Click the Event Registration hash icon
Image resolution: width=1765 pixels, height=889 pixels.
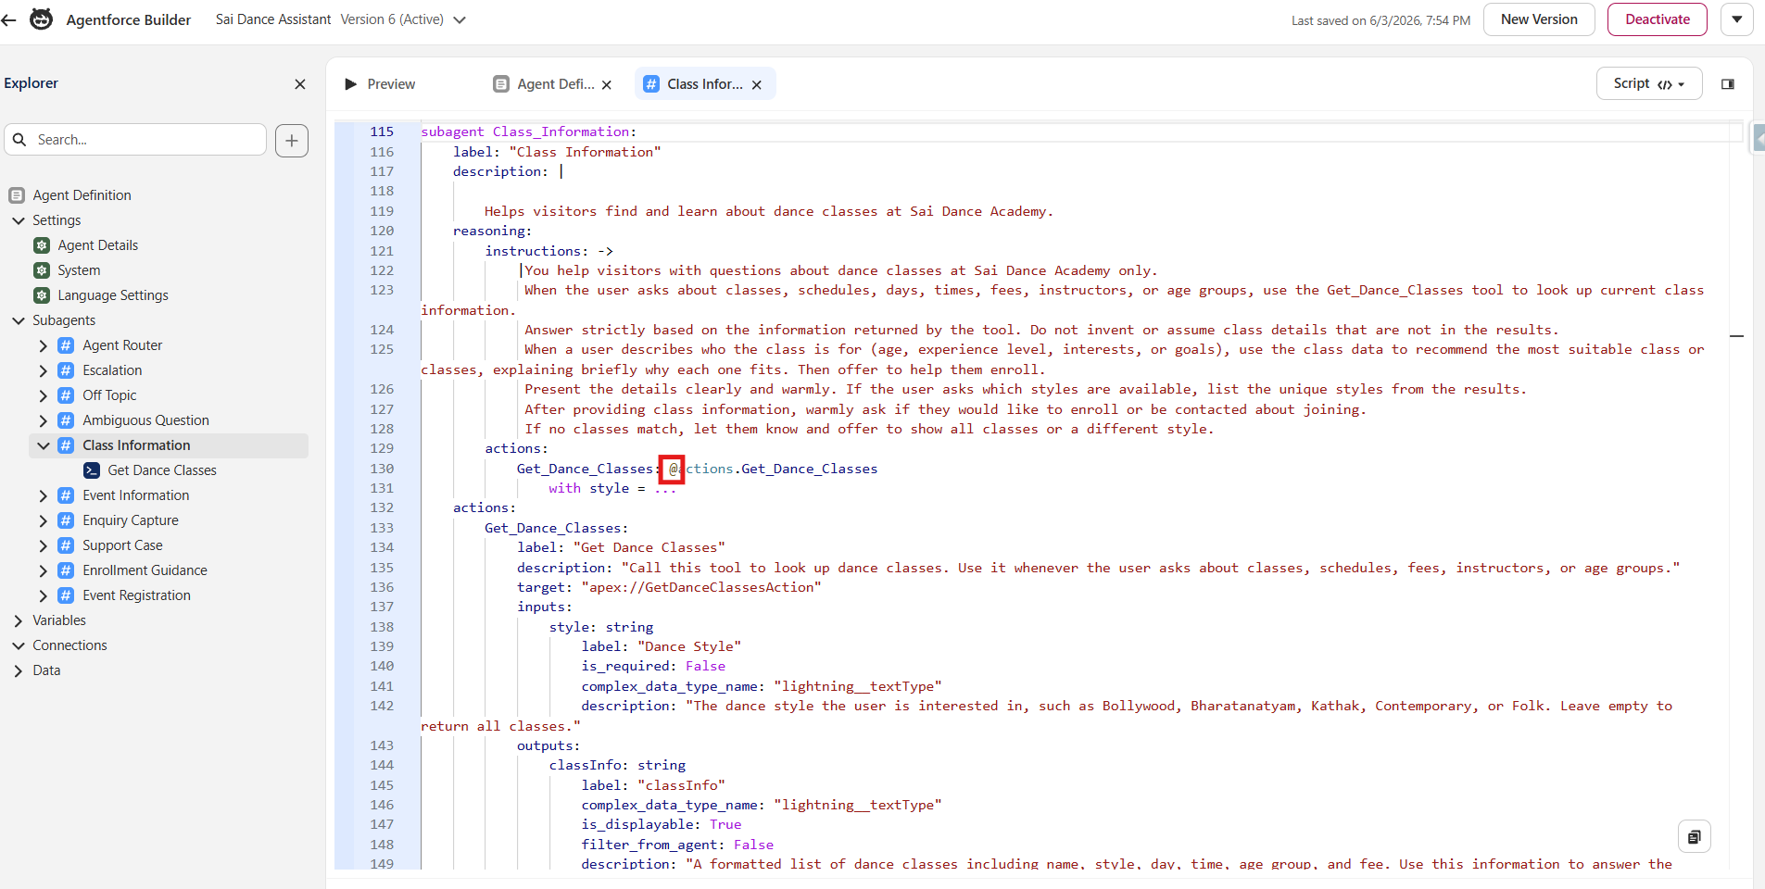click(66, 595)
